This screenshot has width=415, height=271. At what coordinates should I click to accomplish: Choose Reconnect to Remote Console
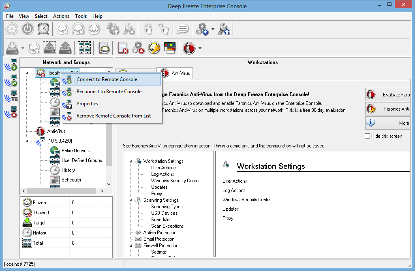111,92
